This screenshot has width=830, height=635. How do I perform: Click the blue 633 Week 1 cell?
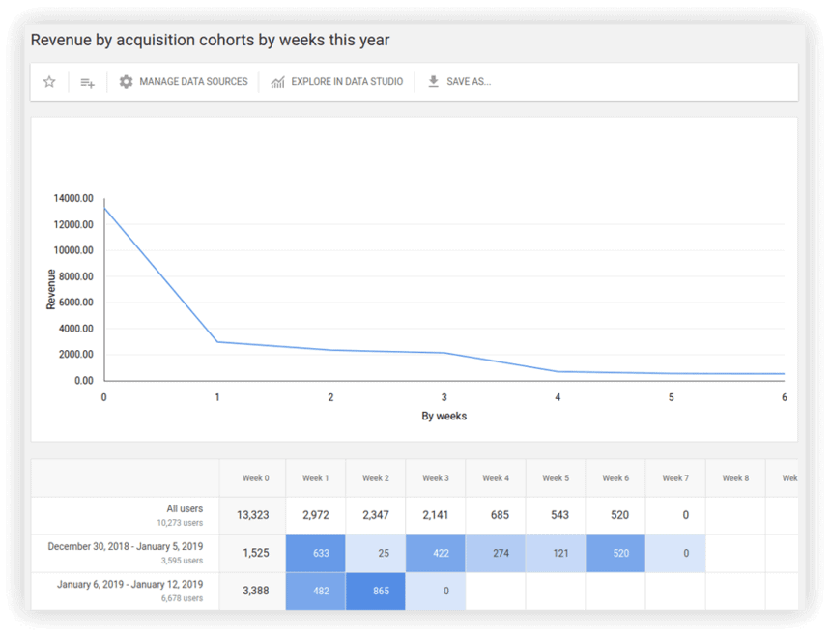pos(316,554)
